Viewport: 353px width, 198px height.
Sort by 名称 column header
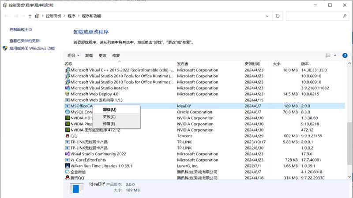click(119, 64)
